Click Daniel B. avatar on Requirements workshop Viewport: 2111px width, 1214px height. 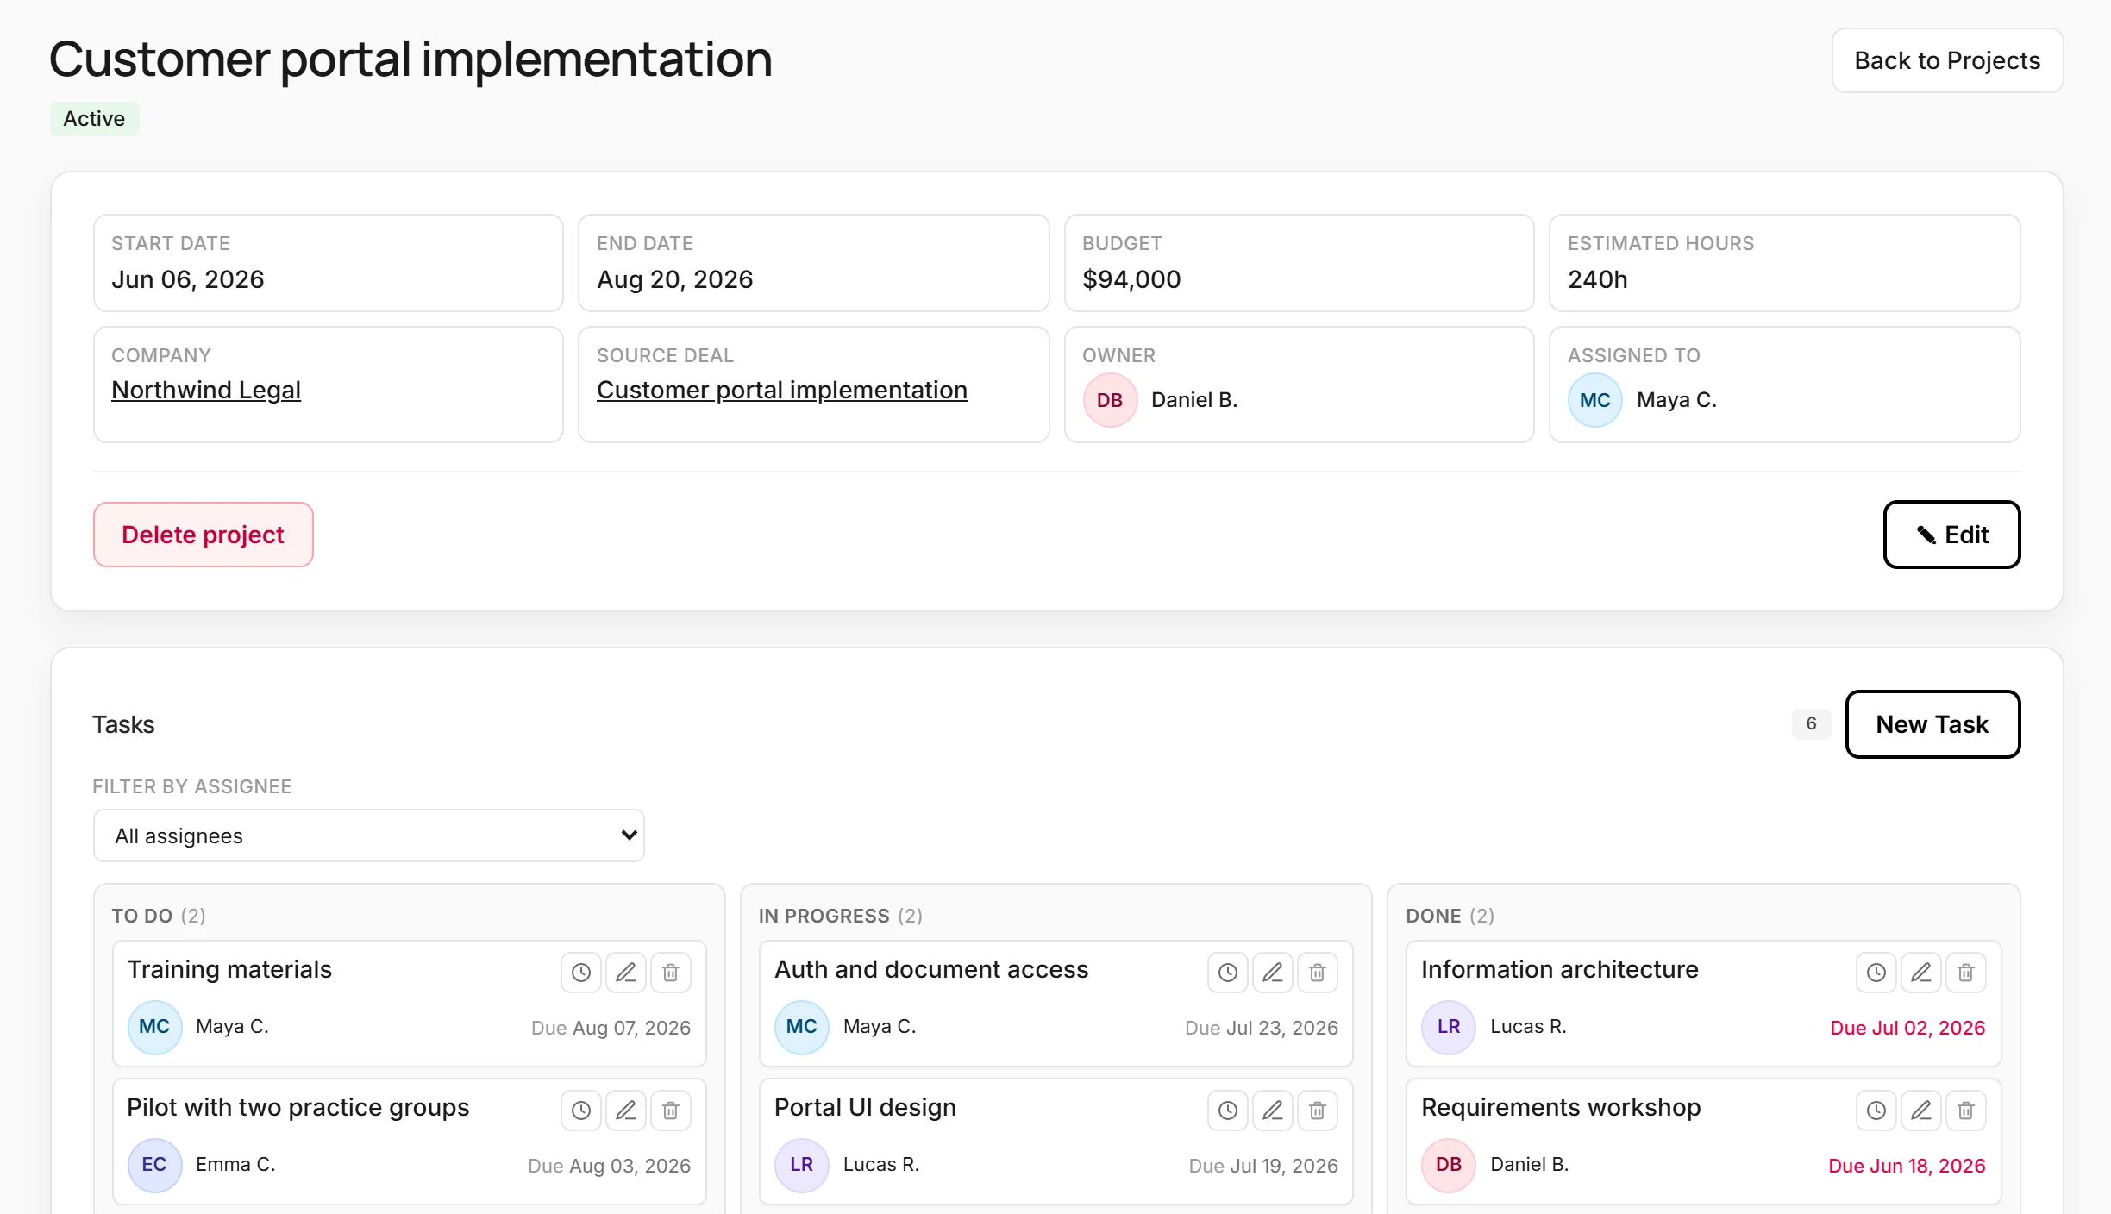pos(1449,1165)
